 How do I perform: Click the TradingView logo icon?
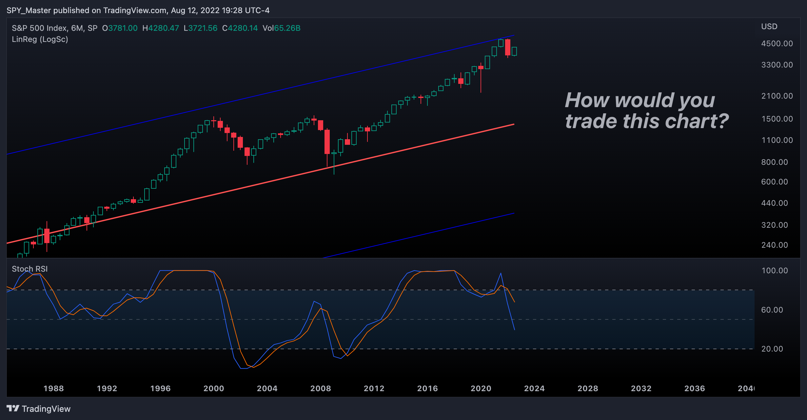13,409
